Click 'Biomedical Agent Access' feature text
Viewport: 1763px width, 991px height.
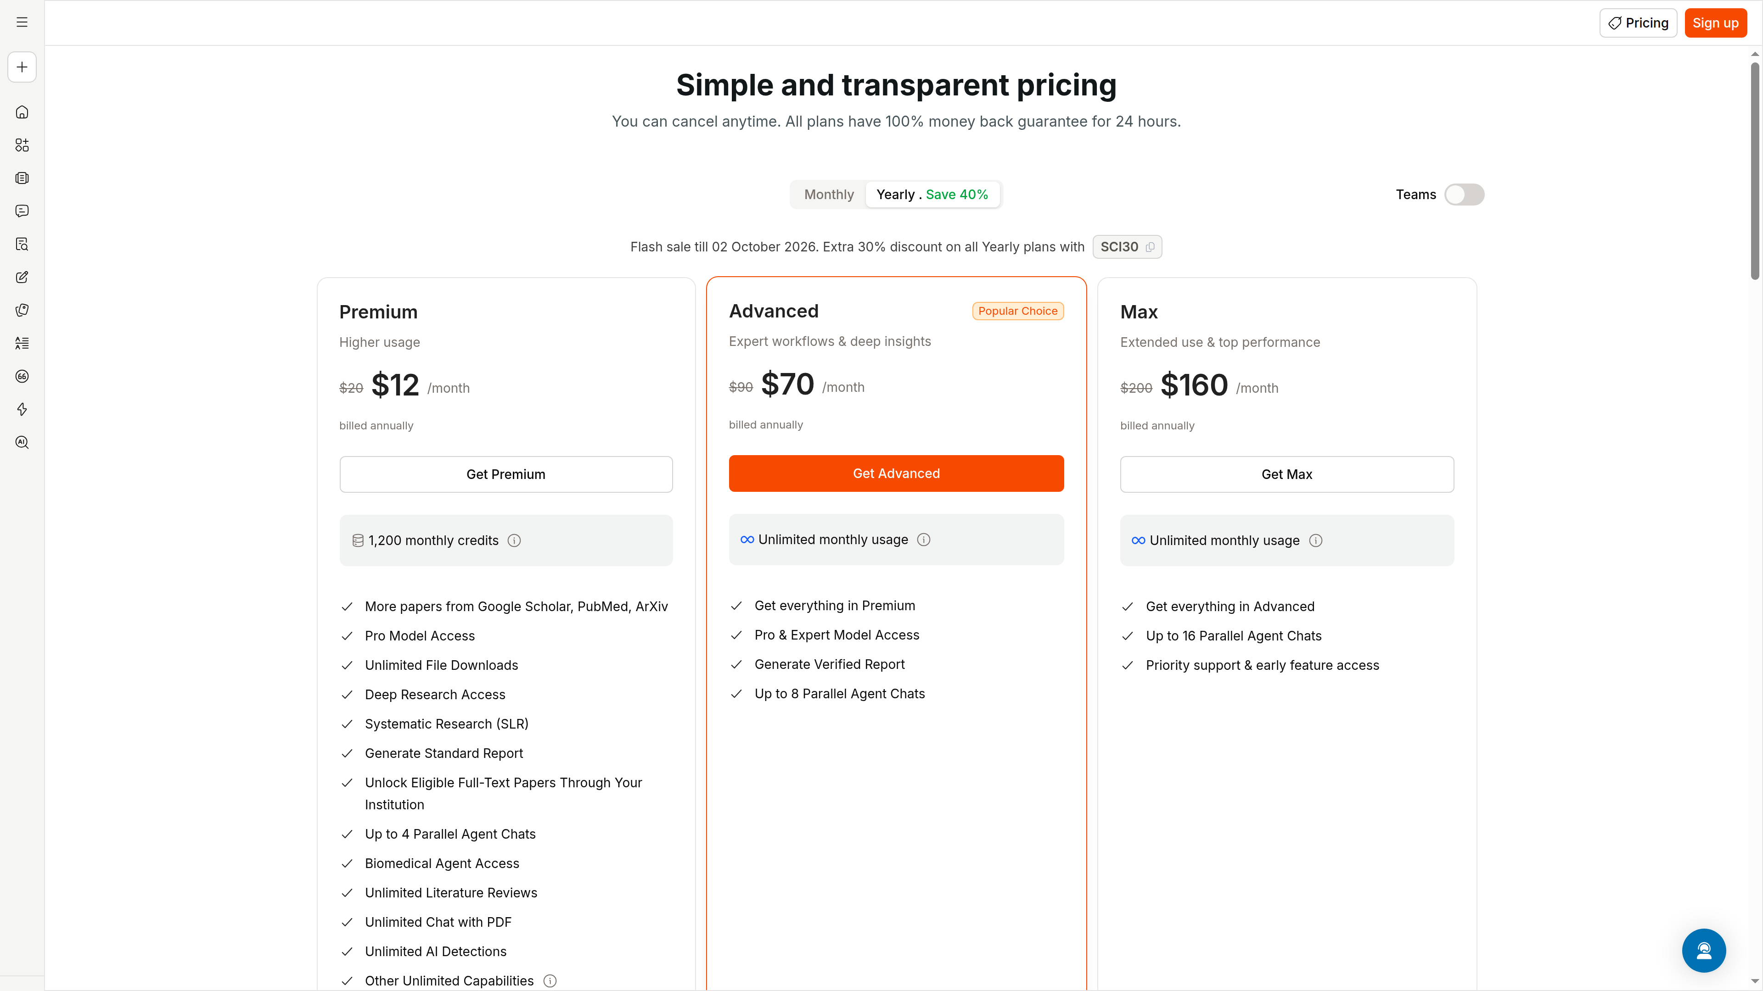441,864
